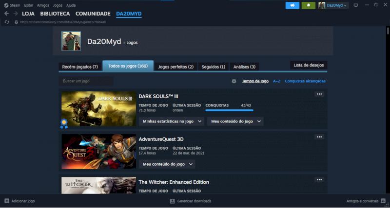Sort games by Conquistas alcançadas
390x208 pixels.
coord(305,81)
